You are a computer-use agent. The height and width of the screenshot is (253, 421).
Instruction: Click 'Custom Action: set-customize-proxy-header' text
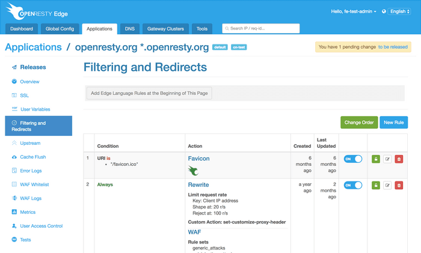237,222
